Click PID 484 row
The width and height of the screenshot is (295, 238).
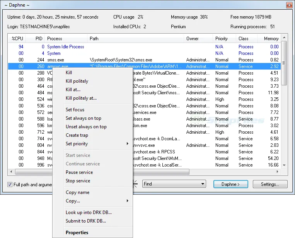click(x=144, y=93)
